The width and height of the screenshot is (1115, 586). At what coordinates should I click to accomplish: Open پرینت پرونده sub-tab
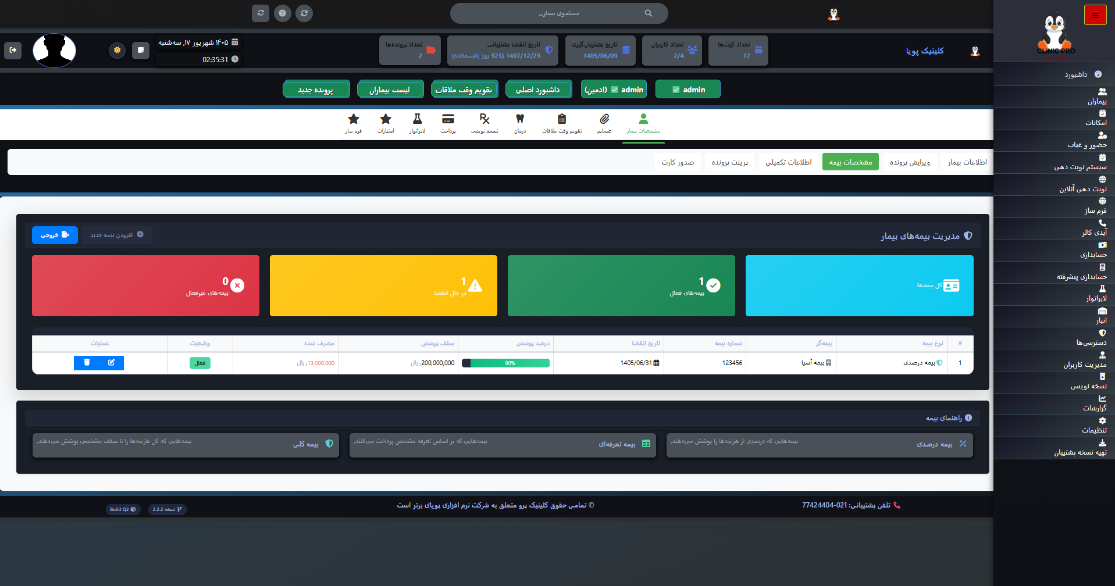[x=730, y=162]
